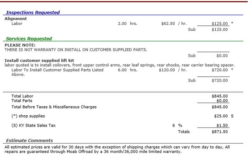Click the $0.00 sub amount under note
The width and height of the screenshot is (248, 161).
[222, 56]
